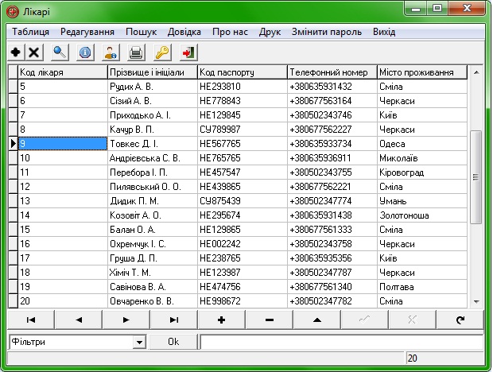Select cell Пилявський О. О.

point(153,187)
